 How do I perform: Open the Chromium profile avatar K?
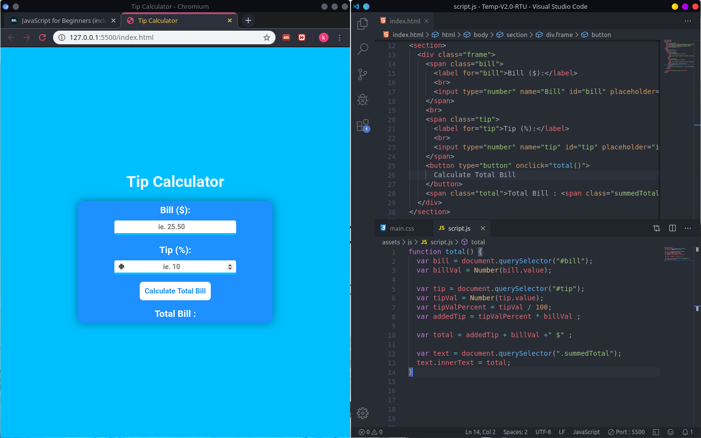(324, 37)
